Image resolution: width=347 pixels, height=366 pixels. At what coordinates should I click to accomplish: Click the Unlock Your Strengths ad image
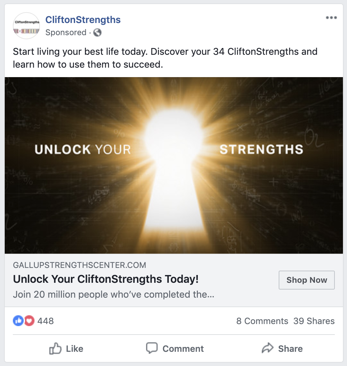click(174, 165)
